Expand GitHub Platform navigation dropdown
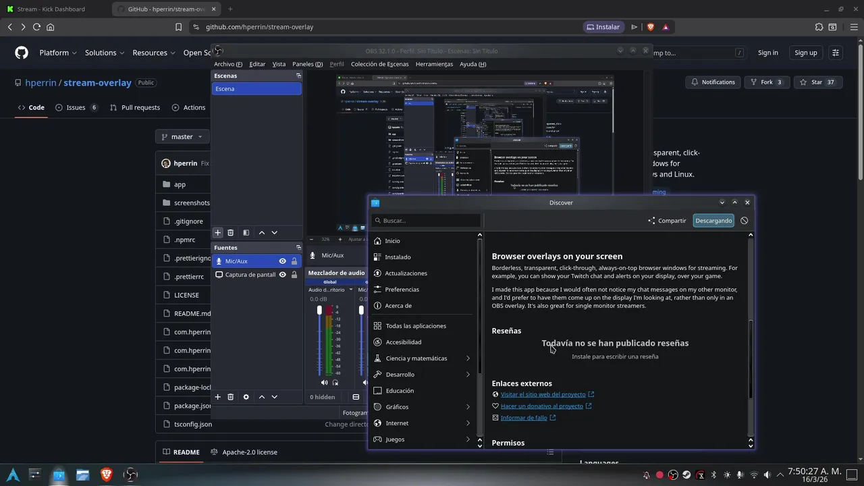 click(58, 53)
